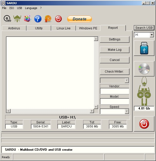The width and height of the screenshot is (156, 161).
Task: Open help via blue question mark icon
Action: pyautogui.click(x=38, y=19)
